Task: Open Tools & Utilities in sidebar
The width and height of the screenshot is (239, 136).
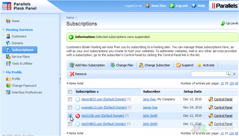Action: coord(22,63)
